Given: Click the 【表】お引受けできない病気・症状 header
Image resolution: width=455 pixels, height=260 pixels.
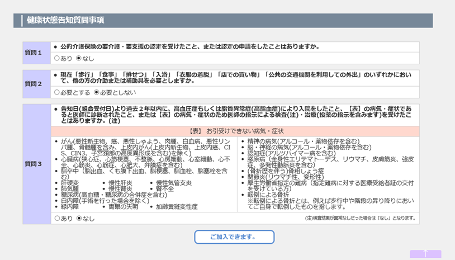Looking at the screenshot, I should click(235, 130).
